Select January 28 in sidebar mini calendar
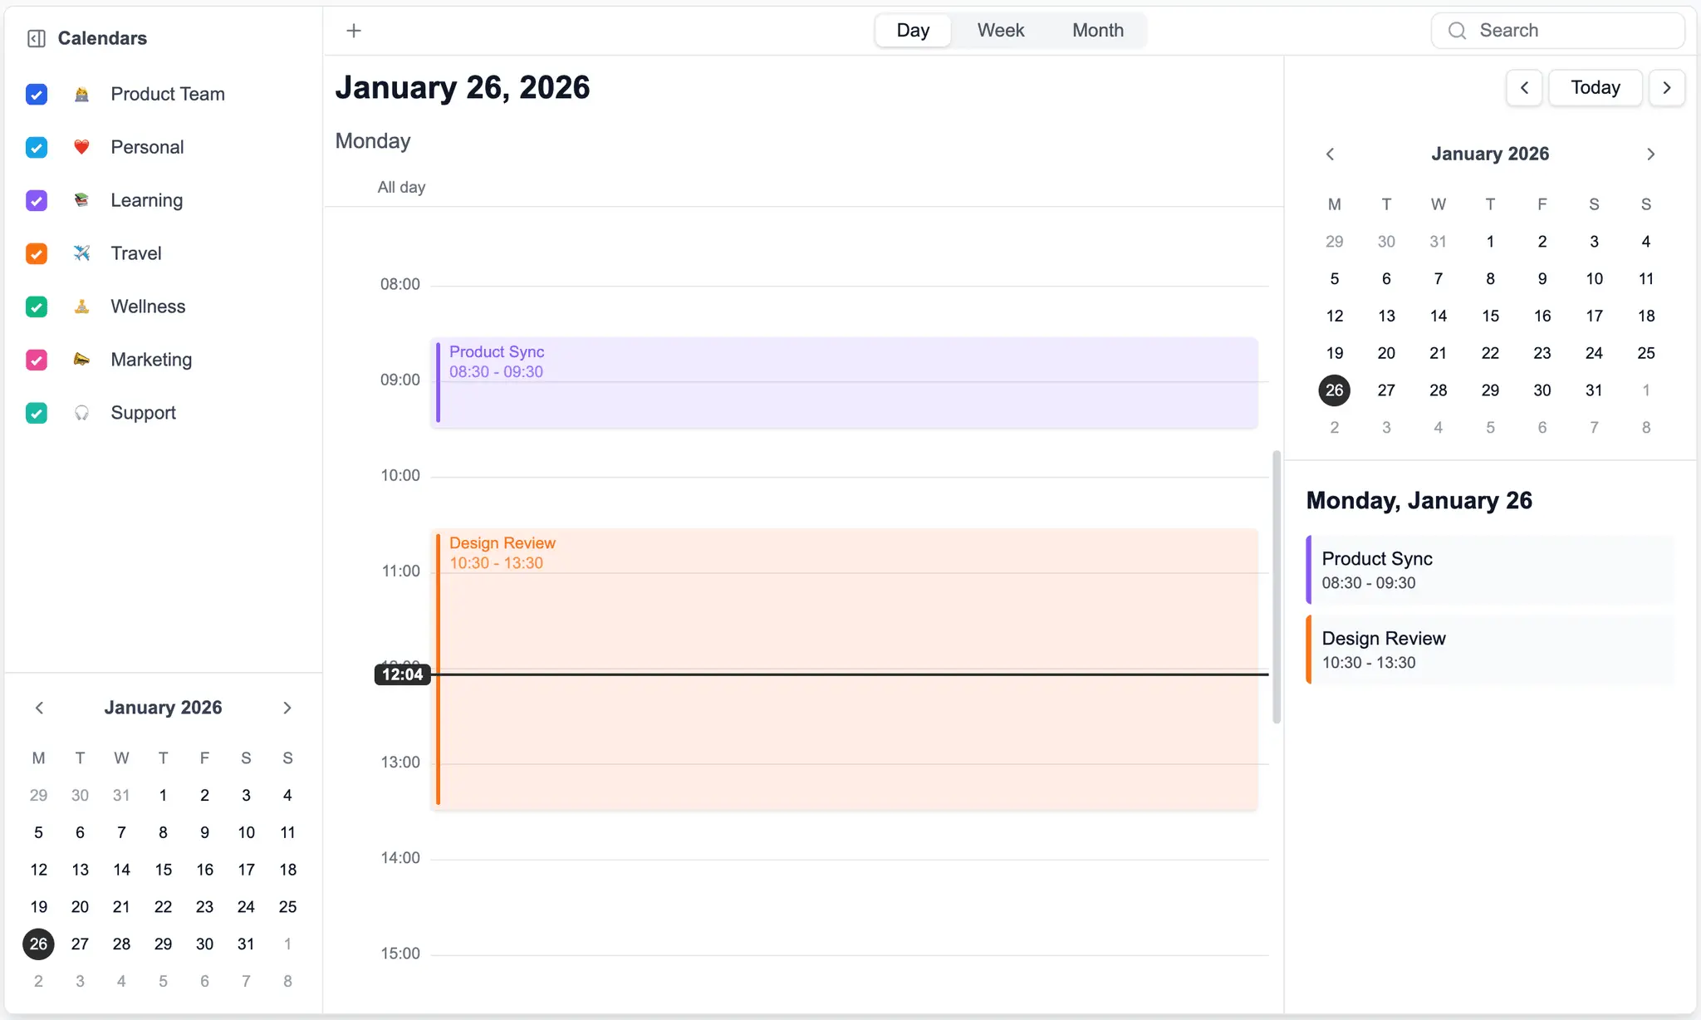This screenshot has height=1020, width=1701. pos(121,944)
